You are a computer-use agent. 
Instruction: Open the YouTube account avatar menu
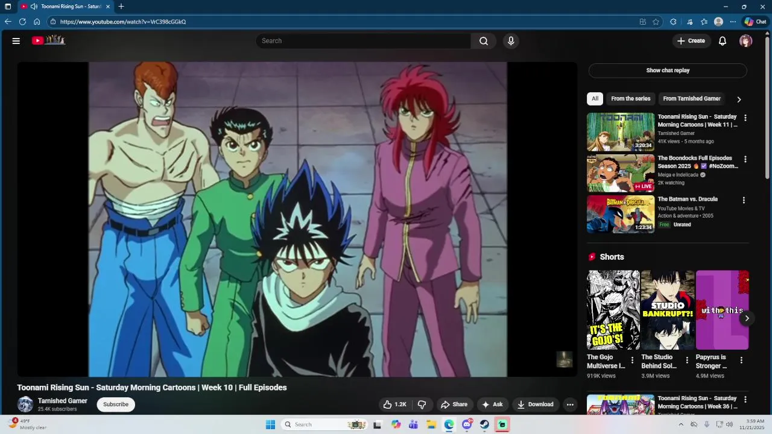(x=746, y=41)
